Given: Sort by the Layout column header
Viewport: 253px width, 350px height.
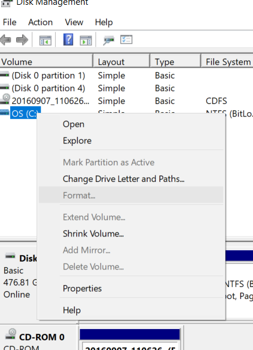Looking at the screenshot, I should point(122,62).
